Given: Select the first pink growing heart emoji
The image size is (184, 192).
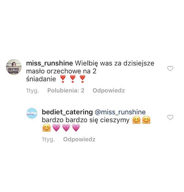Looking at the screenshot, I should [x=56, y=128].
